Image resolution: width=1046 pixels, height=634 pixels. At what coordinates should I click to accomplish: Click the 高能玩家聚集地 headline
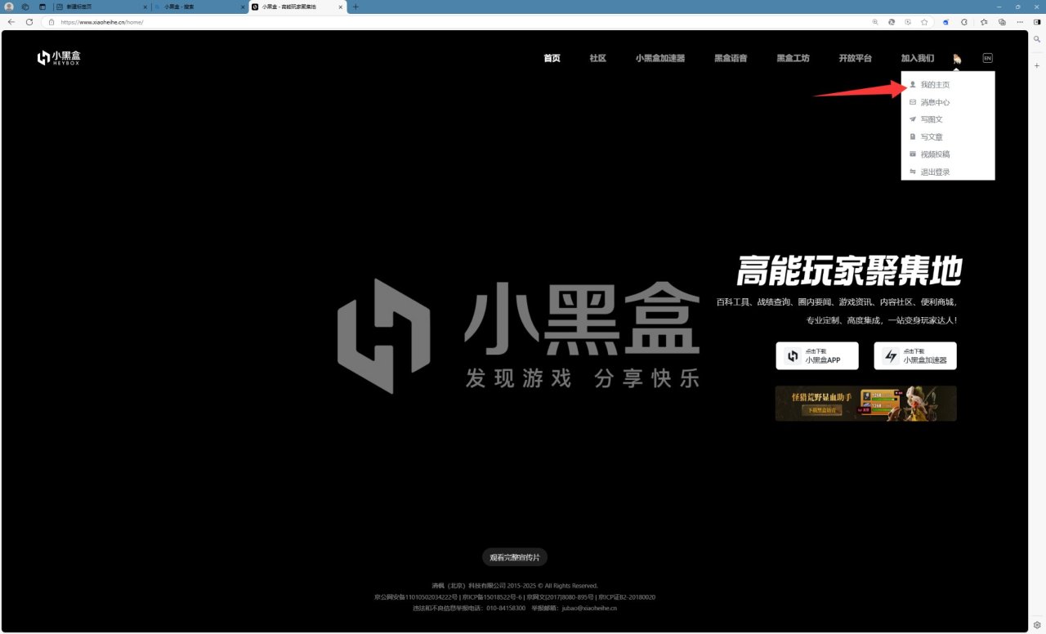850,270
